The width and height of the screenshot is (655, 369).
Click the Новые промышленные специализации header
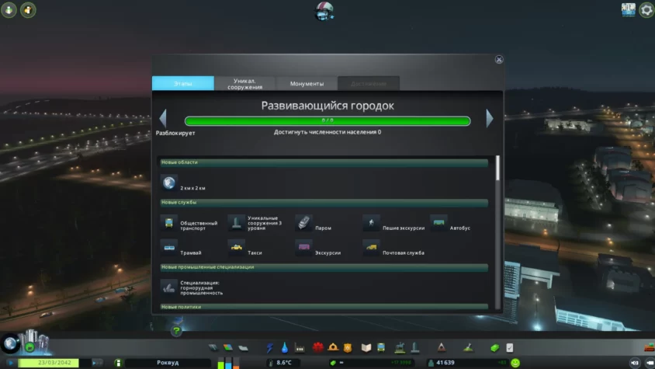click(324, 267)
